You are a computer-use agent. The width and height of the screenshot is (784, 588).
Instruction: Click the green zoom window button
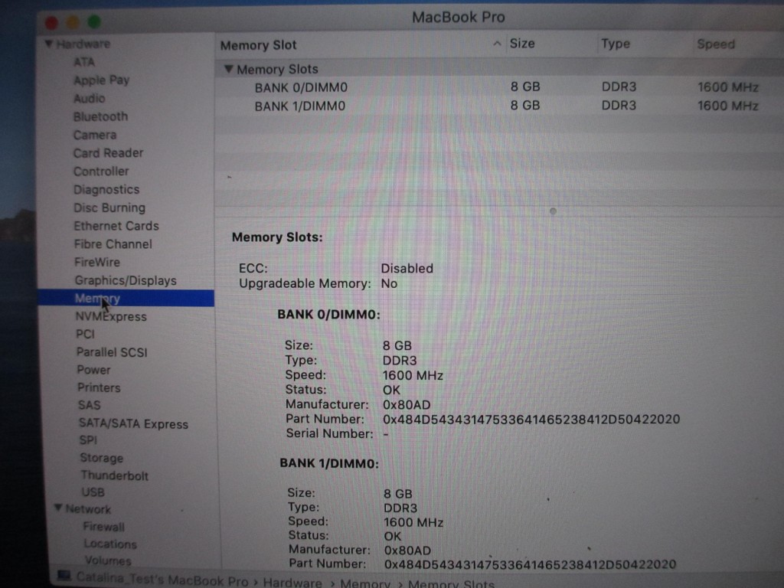[x=94, y=21]
